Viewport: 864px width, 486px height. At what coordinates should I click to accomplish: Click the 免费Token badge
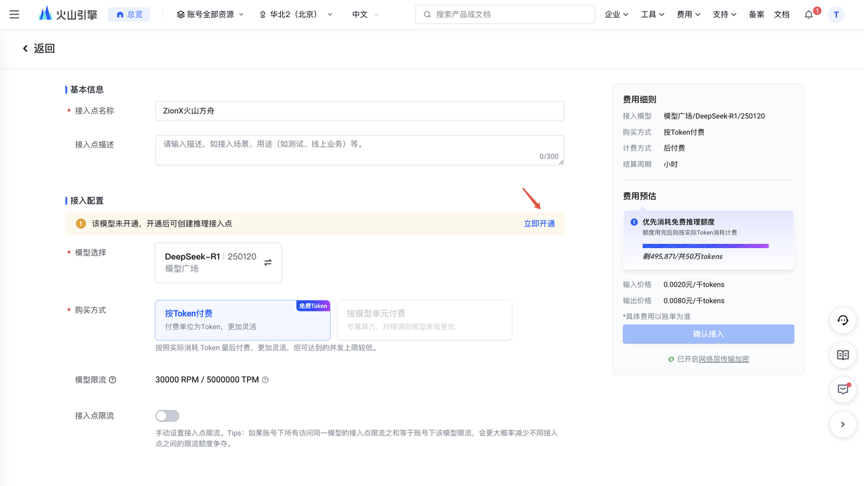click(313, 306)
